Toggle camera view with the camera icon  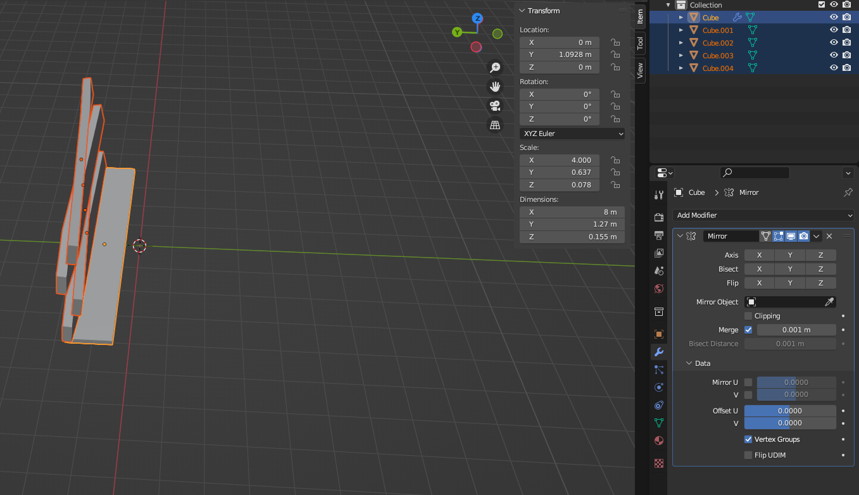point(495,106)
